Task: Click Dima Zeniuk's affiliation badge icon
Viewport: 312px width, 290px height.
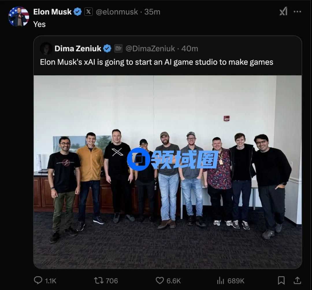Action: pos(118,48)
